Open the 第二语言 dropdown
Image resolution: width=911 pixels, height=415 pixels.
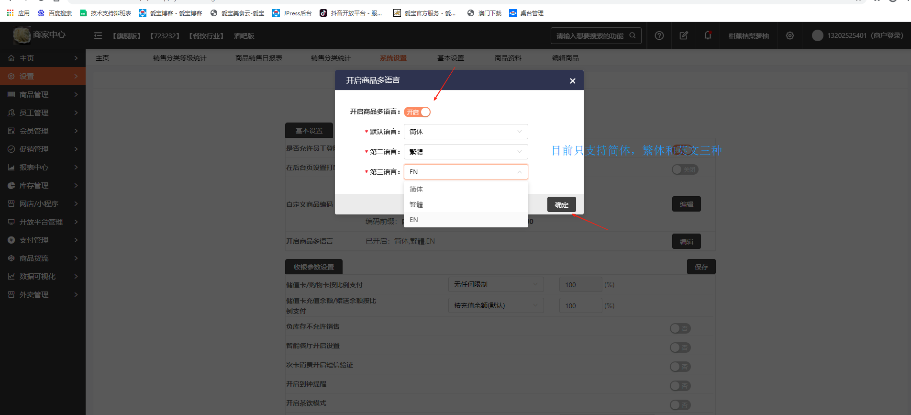466,152
